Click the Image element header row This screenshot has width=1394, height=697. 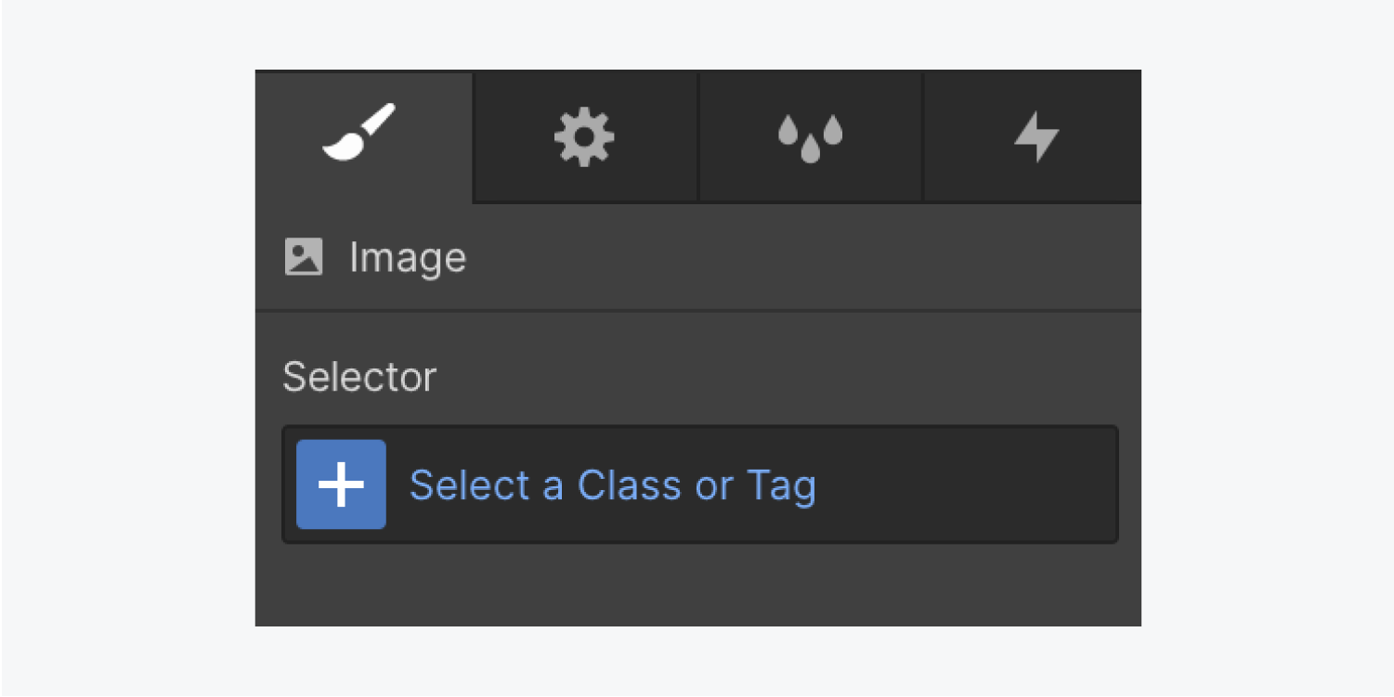(698, 257)
